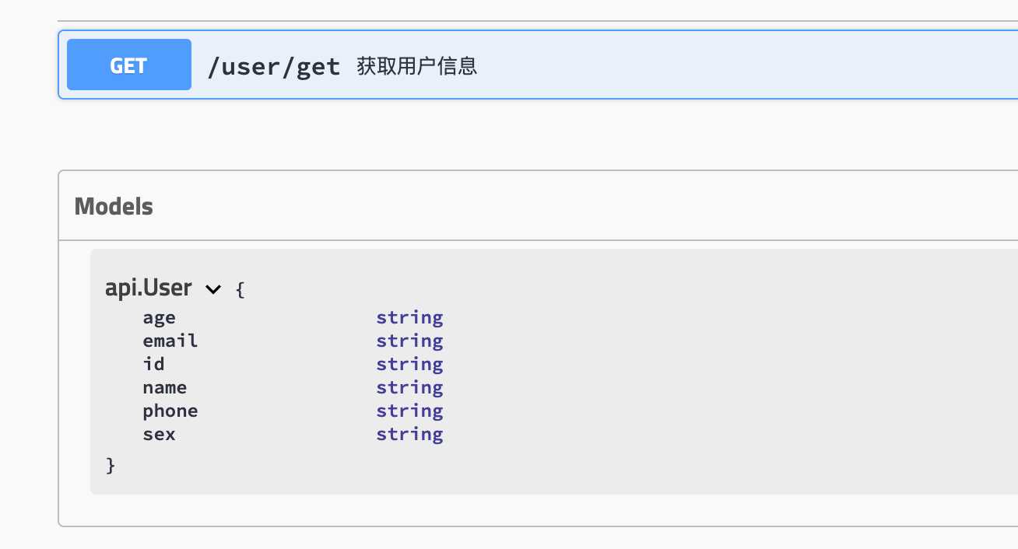The width and height of the screenshot is (1018, 549).
Task: Click the string type beside sex
Action: (409, 434)
